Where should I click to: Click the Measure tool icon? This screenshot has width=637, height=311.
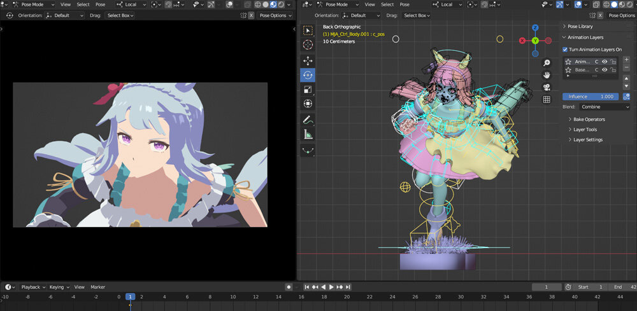[x=308, y=134]
